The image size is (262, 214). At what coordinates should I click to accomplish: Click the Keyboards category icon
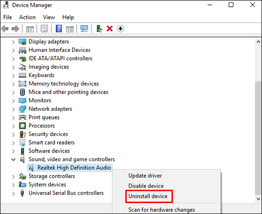22,76
